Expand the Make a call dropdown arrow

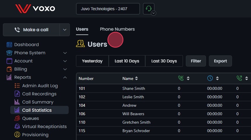(65, 30)
